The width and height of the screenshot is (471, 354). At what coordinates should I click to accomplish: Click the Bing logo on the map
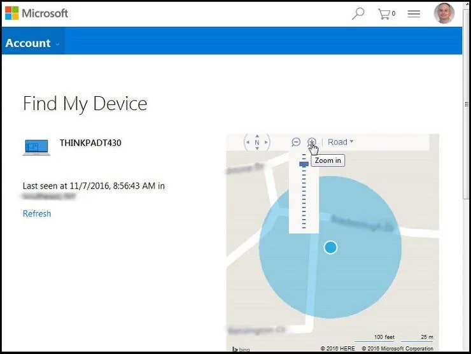click(241, 349)
